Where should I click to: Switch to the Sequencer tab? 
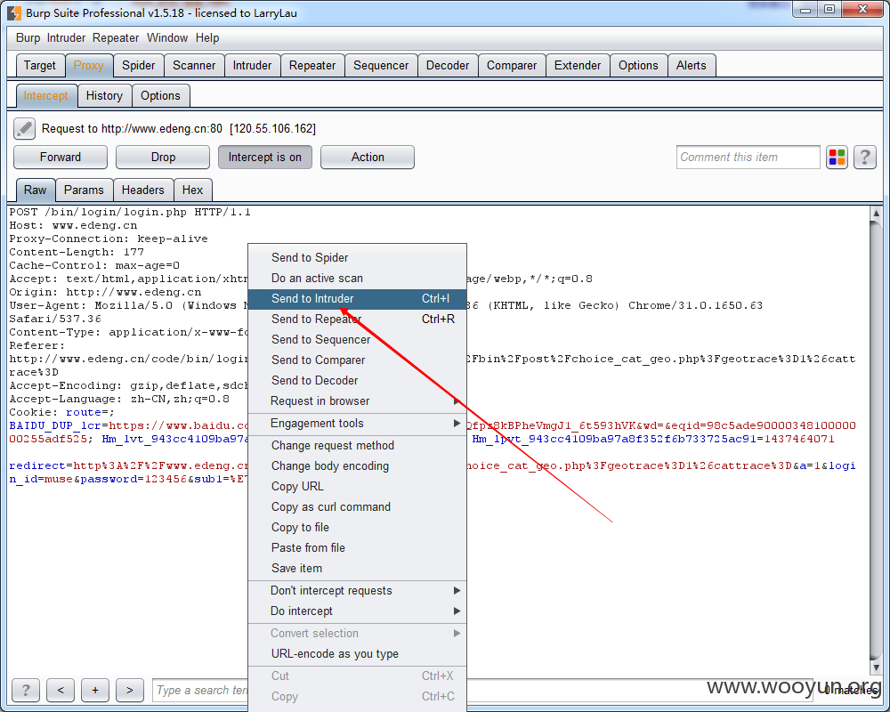click(381, 65)
